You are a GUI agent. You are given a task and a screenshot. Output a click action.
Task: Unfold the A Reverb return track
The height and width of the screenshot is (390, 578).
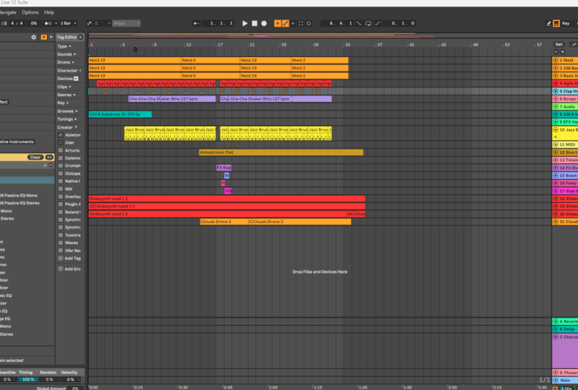[x=556, y=321]
